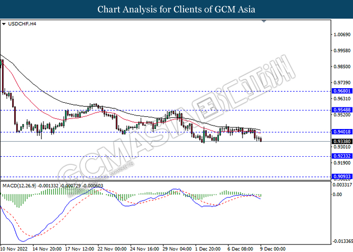This screenshot has height=252, width=353.
Task: Click the 0.97390 price axis value
Action: (x=342, y=83)
